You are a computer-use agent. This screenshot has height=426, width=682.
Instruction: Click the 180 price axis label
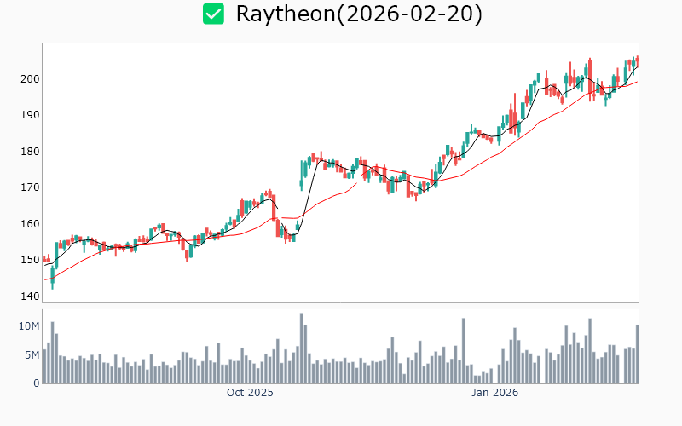[28, 152]
